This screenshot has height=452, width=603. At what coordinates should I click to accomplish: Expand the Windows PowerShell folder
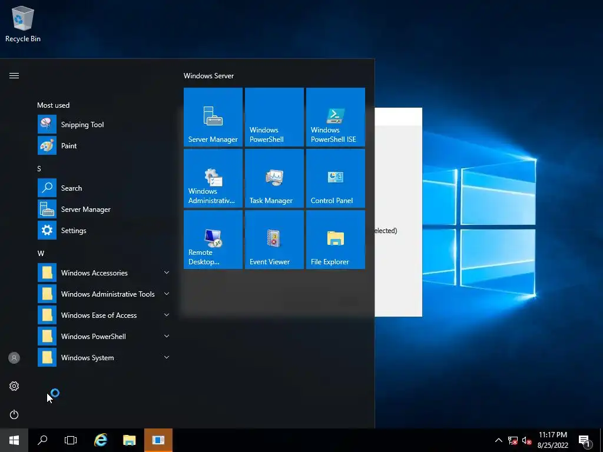[x=104, y=336]
